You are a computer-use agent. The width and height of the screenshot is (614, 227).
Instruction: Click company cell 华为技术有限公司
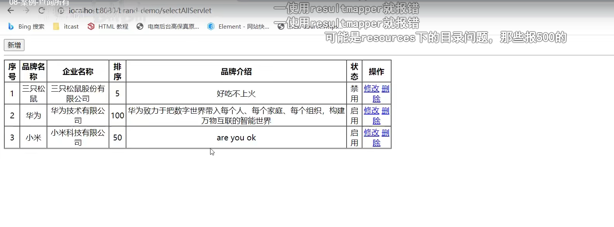point(78,116)
